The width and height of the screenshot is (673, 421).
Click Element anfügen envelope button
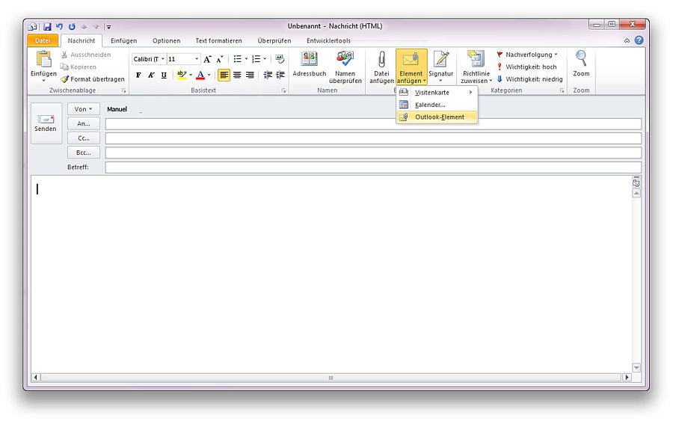tap(411, 67)
